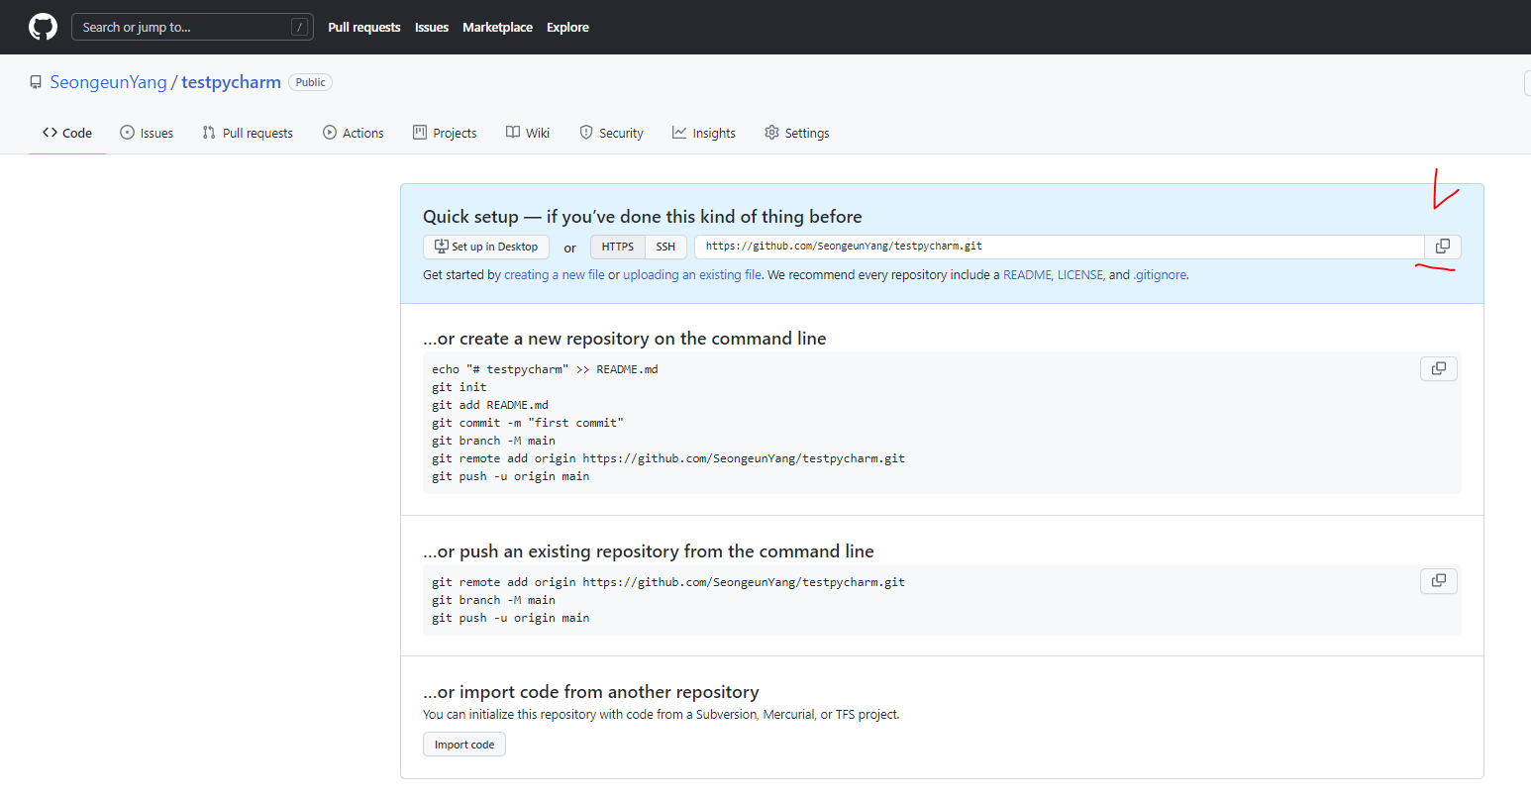Viewport: 1531px width, 797px height.
Task: Click the 'git init' command line
Action: tap(459, 387)
